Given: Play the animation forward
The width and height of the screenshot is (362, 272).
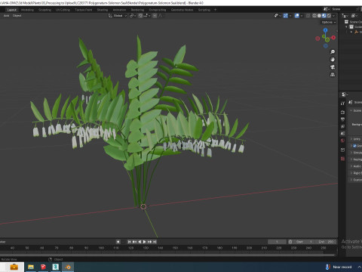Looking at the screenshot, I should click(x=145, y=242).
